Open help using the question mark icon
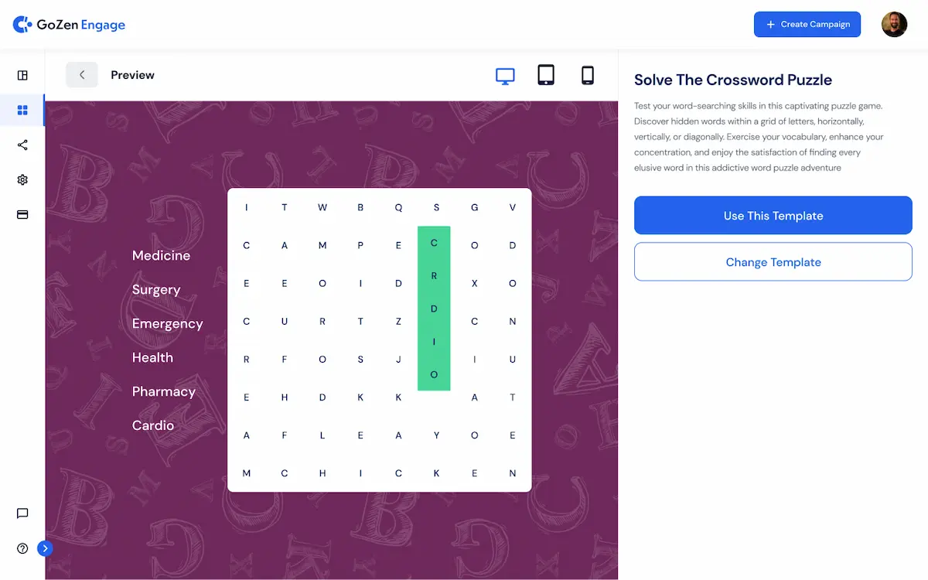928x580 pixels. tap(22, 548)
